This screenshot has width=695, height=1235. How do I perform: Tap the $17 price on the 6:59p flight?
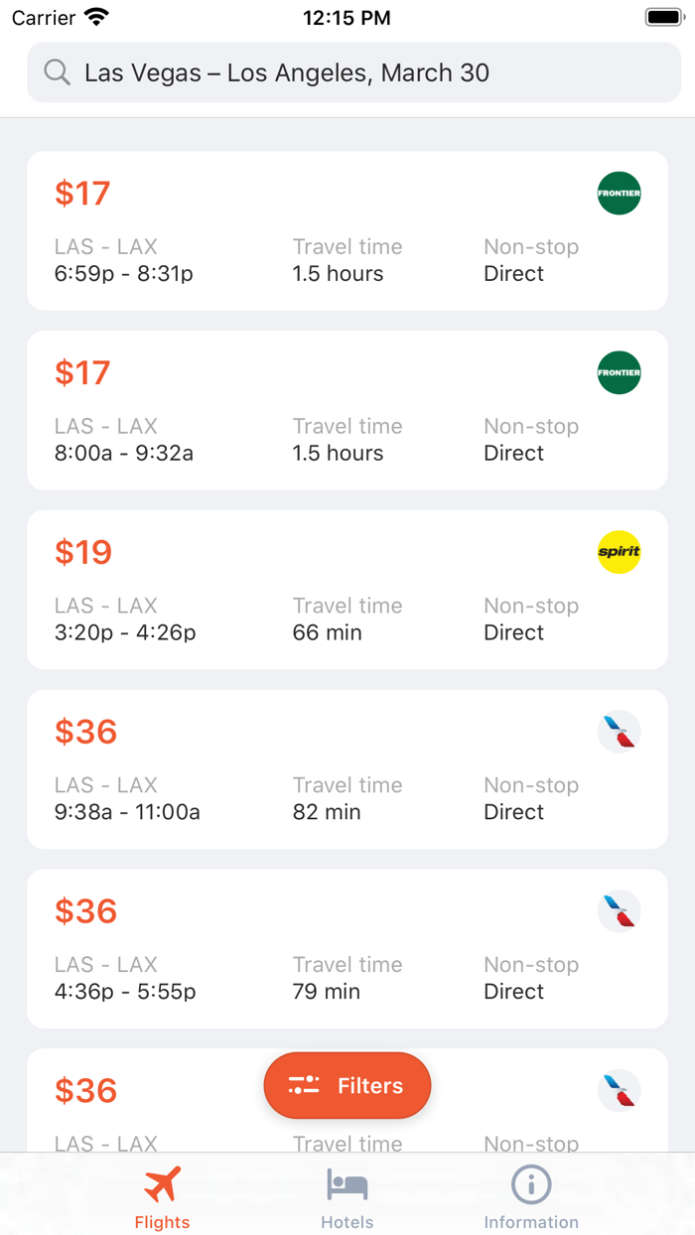click(x=82, y=194)
